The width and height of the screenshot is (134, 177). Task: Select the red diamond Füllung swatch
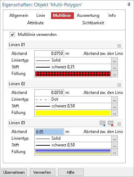point(73,74)
